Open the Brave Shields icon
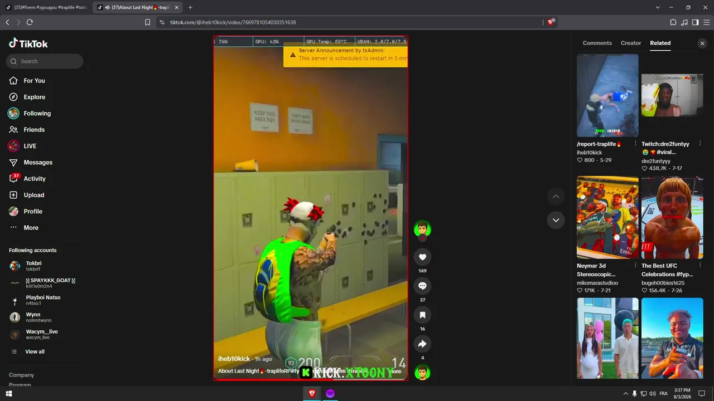 point(551,22)
